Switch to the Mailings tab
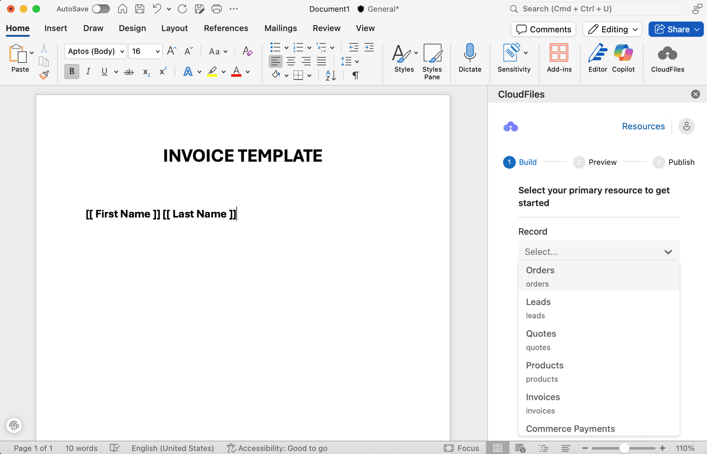This screenshot has height=454, width=707. pyautogui.click(x=280, y=28)
